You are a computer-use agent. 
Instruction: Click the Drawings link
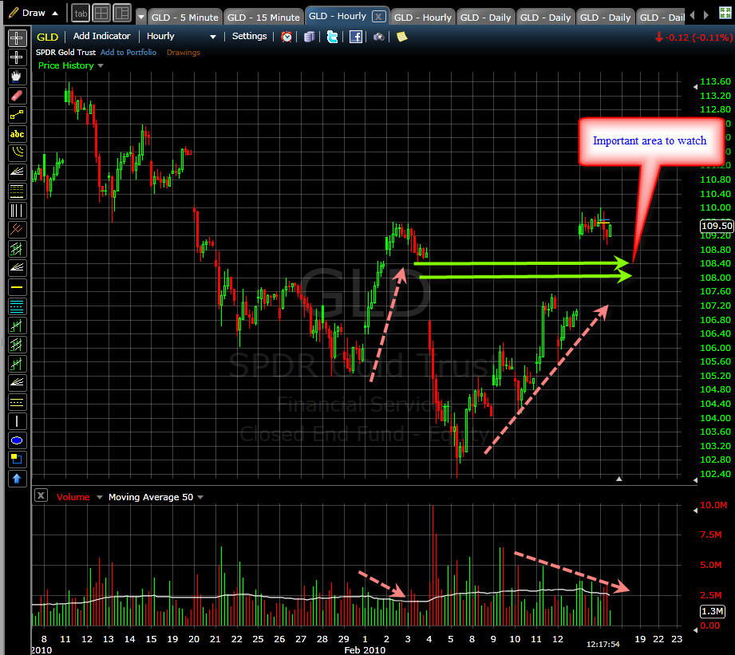[x=184, y=52]
